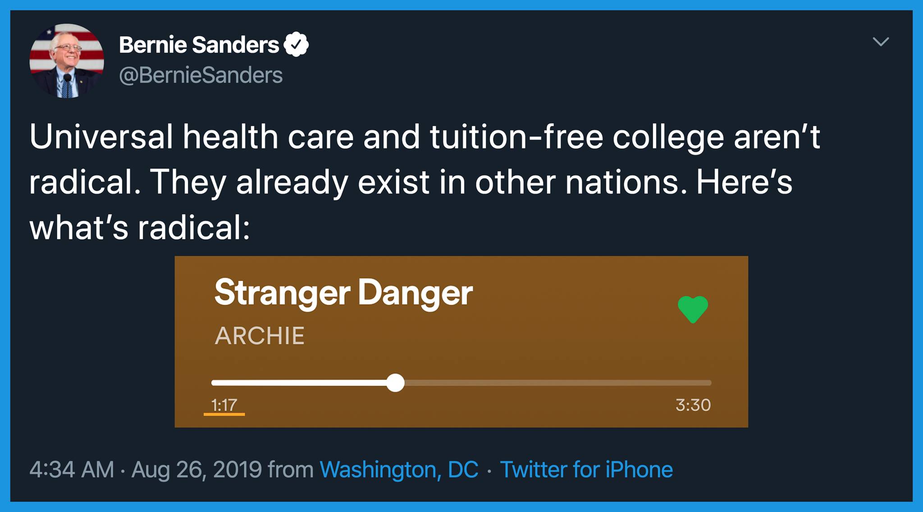Open the embedded brown music player image

point(461,342)
